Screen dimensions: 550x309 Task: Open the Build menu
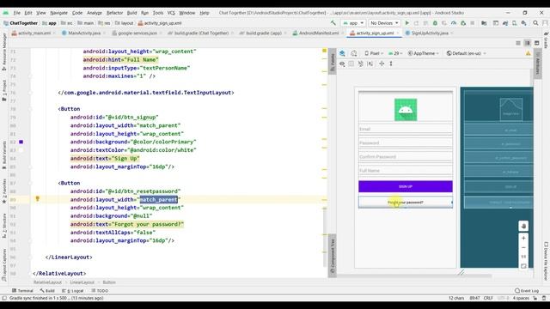point(131,13)
